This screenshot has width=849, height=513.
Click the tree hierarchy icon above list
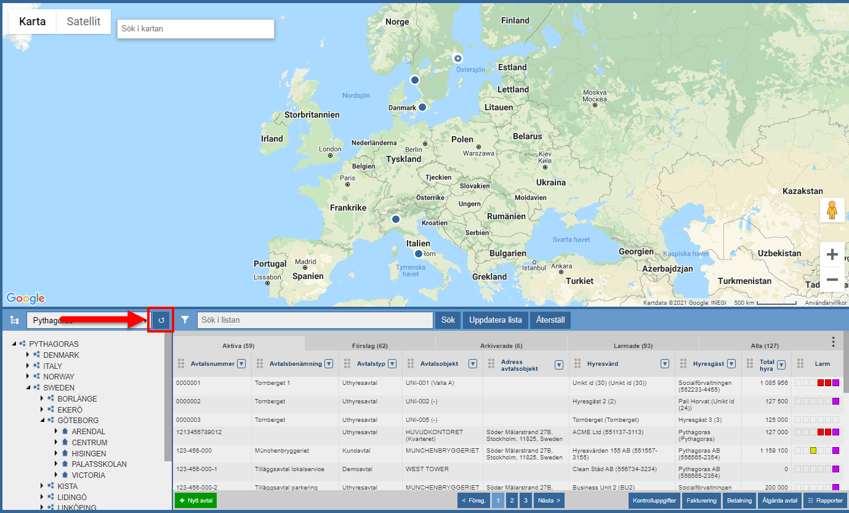click(15, 321)
